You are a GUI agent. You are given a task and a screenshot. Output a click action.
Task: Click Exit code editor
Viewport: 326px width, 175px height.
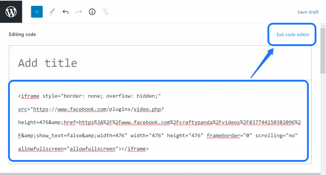(x=293, y=34)
